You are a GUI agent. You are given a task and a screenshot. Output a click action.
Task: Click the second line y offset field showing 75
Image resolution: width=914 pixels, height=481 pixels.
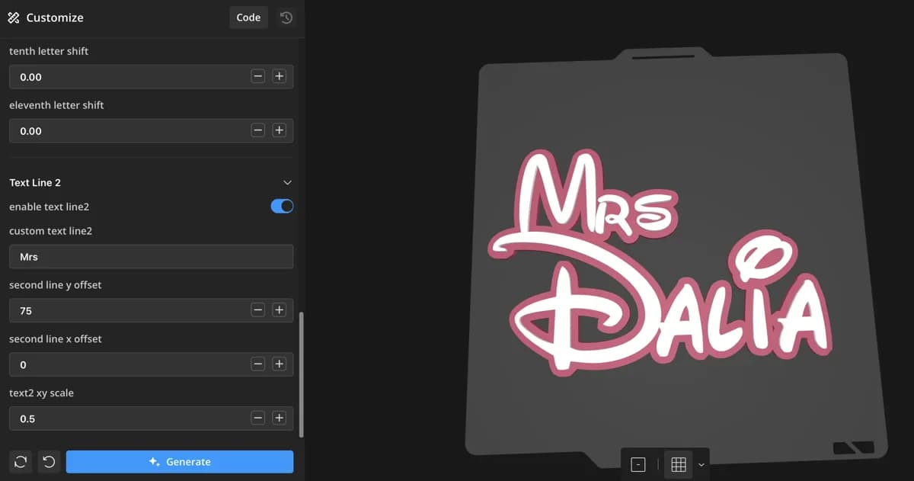coord(151,310)
